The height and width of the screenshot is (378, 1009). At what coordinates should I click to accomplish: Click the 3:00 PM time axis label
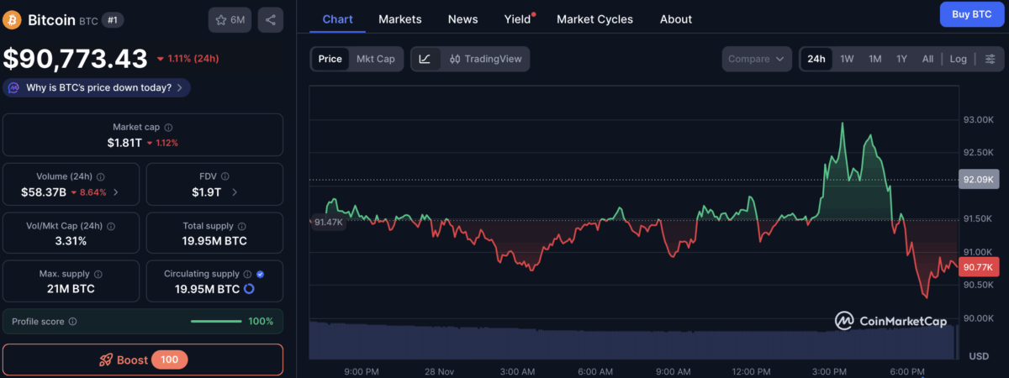[829, 371]
